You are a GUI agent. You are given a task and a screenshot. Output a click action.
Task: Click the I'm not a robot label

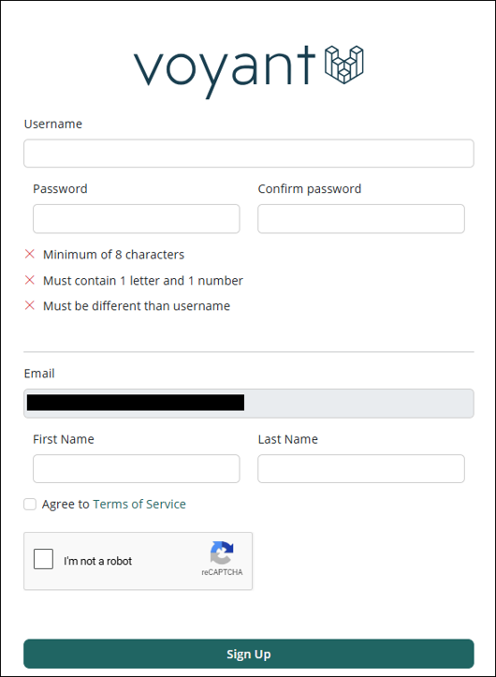point(97,561)
